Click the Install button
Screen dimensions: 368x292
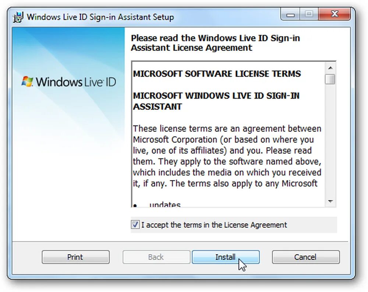pos(226,257)
